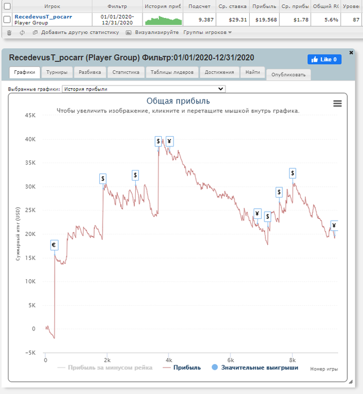
Task: Switch to Турниры tab
Action: tap(57, 73)
